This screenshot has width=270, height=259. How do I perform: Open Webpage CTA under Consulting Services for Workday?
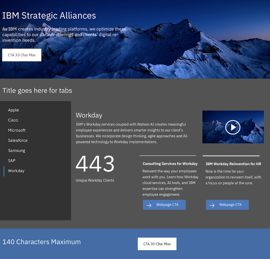pos(164,205)
